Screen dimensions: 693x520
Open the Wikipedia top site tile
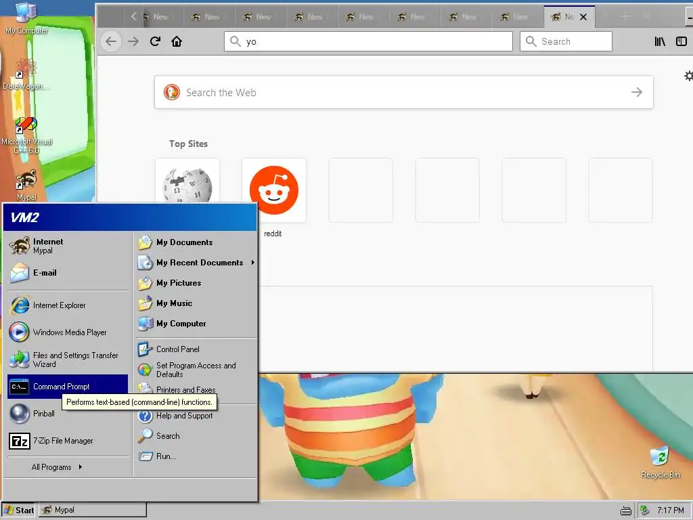(x=187, y=180)
